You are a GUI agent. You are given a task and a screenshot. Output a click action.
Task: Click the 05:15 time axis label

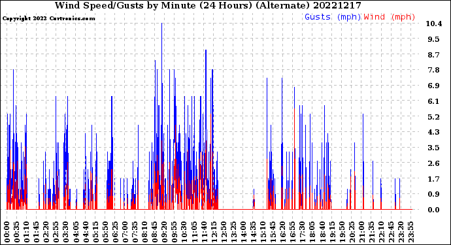point(95,232)
